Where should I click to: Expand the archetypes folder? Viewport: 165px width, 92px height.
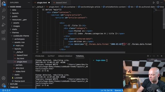(20, 39)
